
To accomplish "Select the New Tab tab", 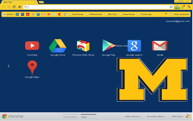I will [18, 2].
